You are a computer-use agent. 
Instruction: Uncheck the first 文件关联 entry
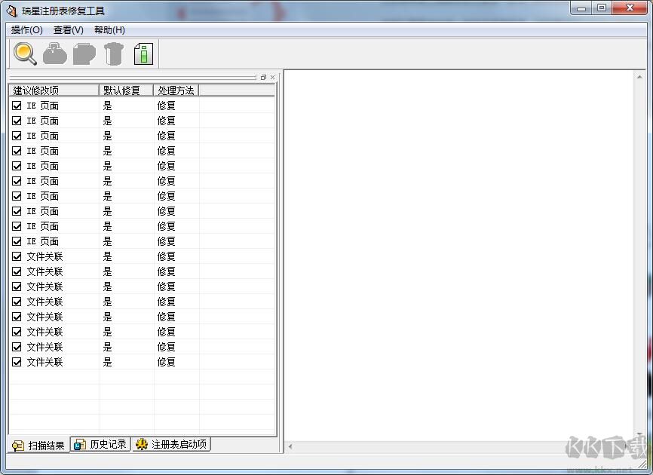17,256
